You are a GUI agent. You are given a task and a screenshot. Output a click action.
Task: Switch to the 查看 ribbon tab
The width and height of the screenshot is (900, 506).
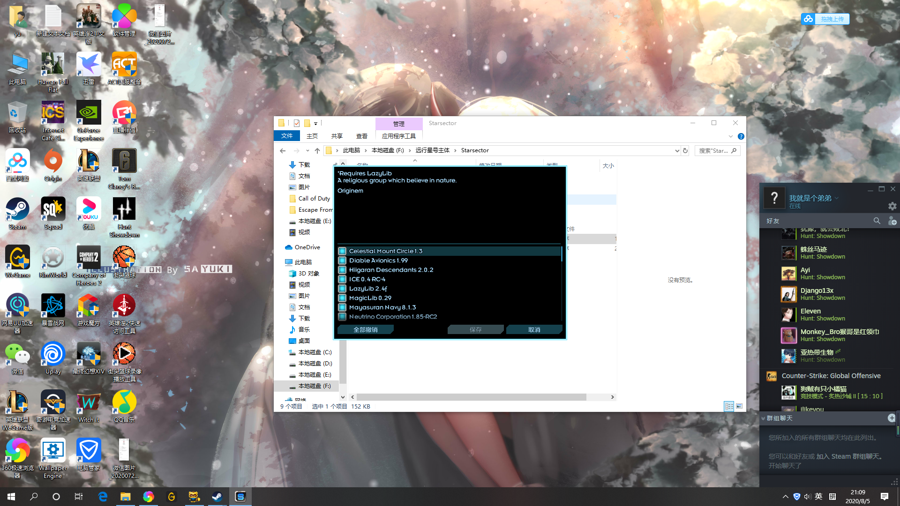tap(361, 136)
